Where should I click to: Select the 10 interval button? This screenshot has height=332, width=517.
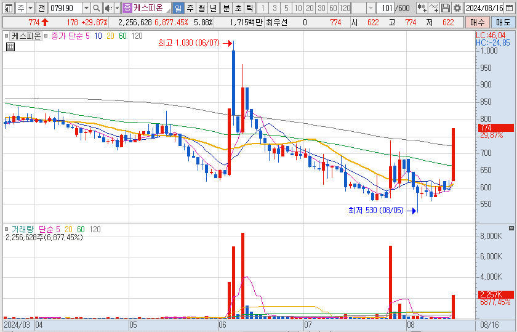pyautogui.click(x=298, y=8)
